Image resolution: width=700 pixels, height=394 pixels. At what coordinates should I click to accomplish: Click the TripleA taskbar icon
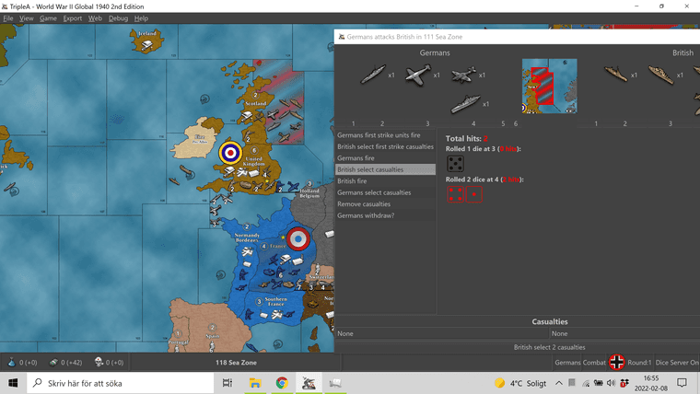pos(308,383)
